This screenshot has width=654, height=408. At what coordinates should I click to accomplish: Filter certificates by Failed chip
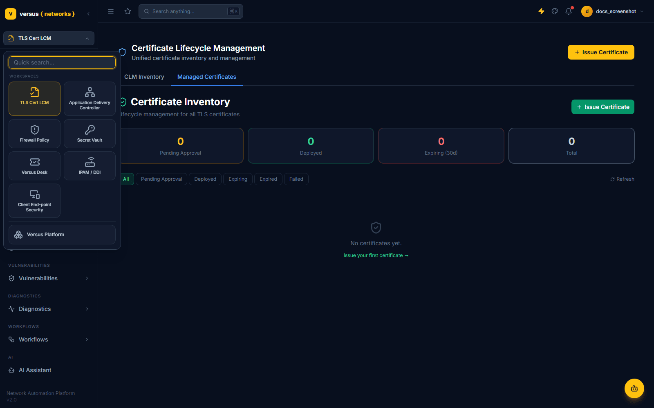296,179
